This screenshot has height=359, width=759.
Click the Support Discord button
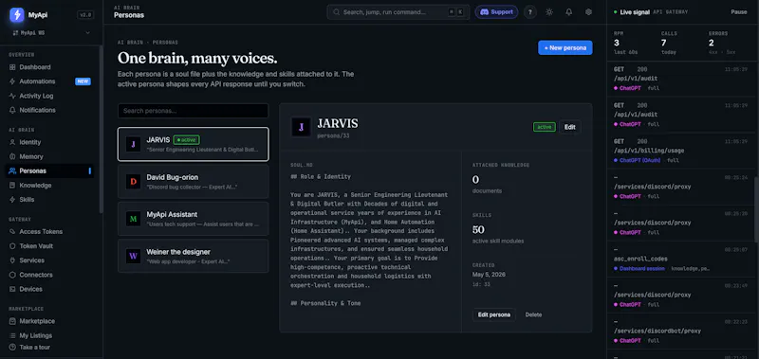[x=496, y=12]
